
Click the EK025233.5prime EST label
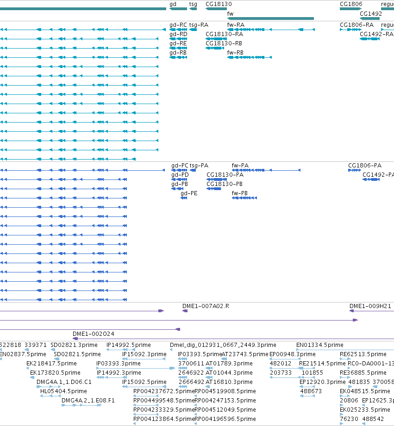click(x=365, y=410)
